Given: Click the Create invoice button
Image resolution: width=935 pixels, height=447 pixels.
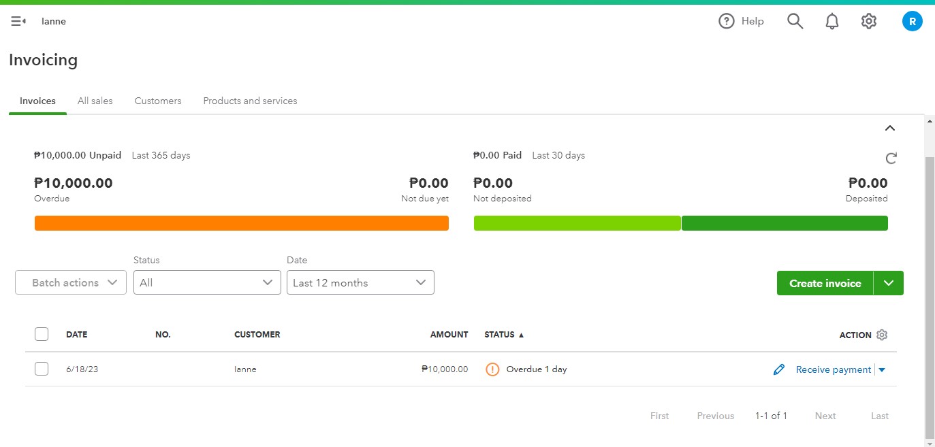Looking at the screenshot, I should (x=825, y=283).
